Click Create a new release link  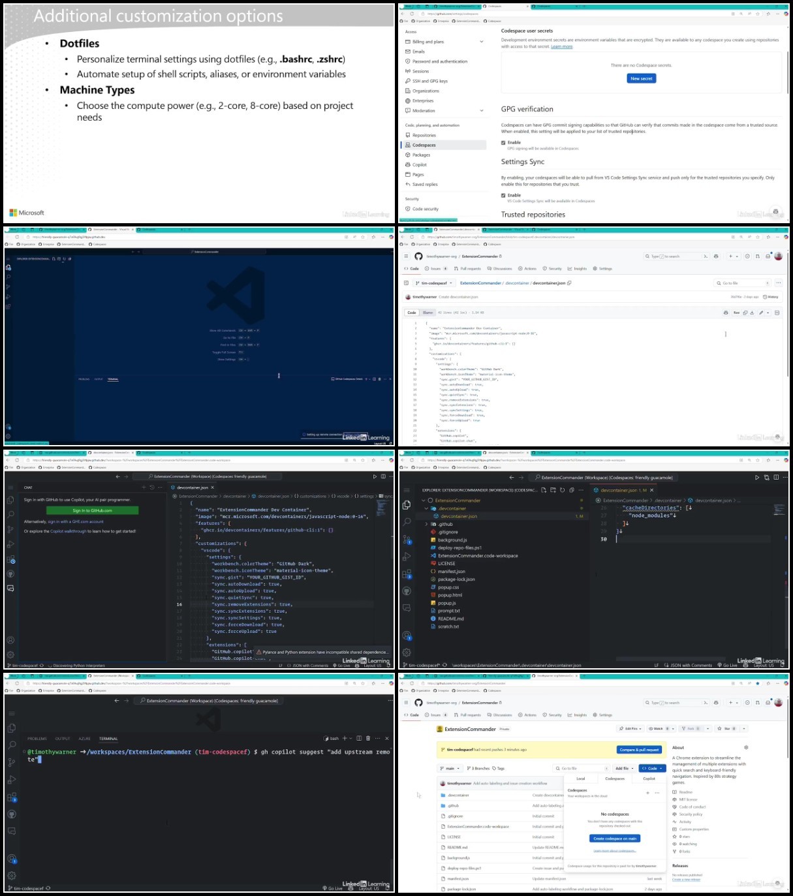[x=686, y=879]
